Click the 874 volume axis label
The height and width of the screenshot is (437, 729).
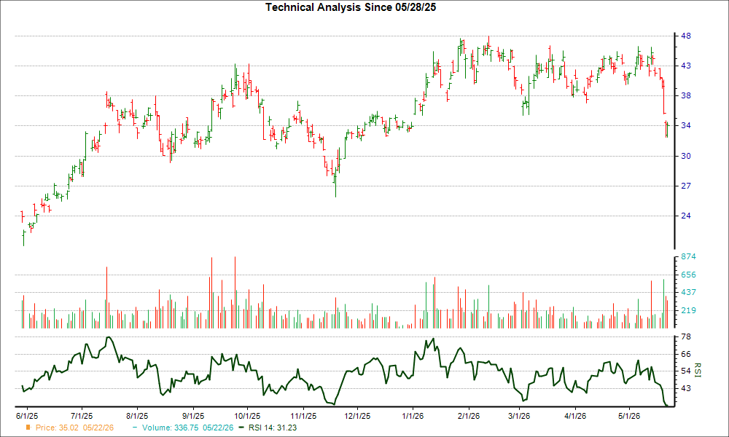[688, 257]
